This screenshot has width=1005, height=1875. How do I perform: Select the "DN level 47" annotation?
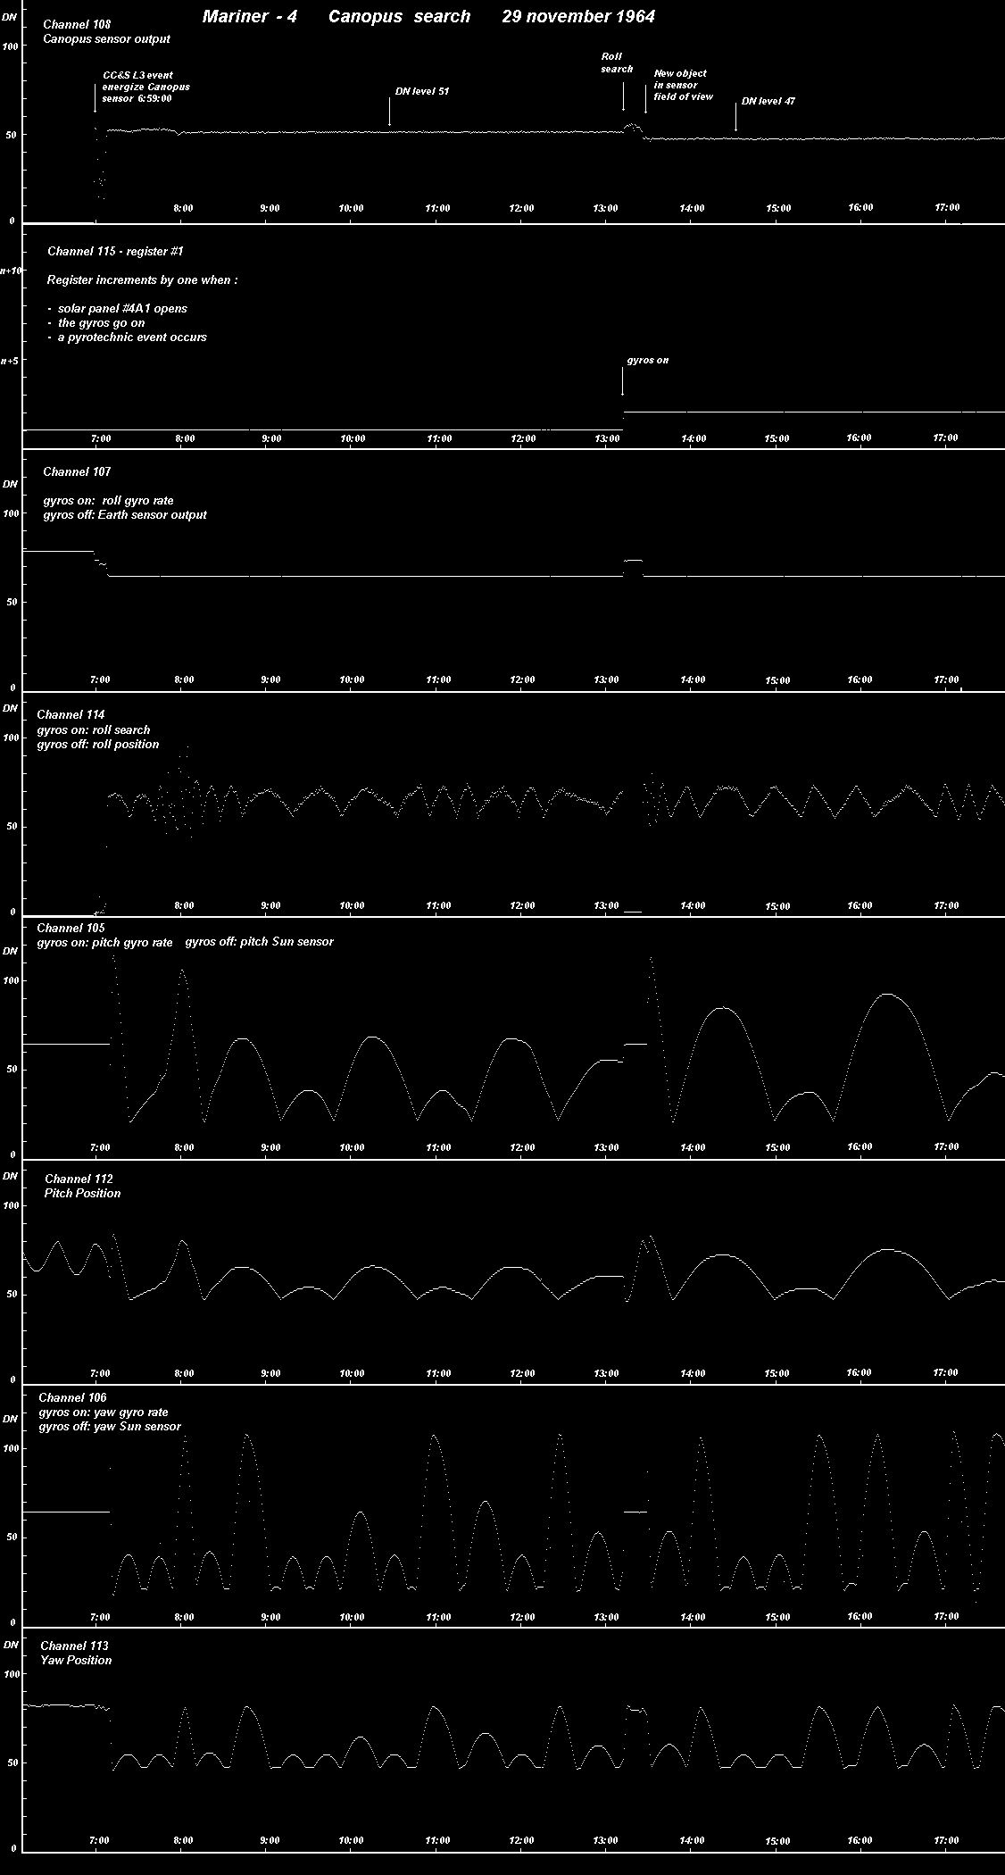coord(768,101)
